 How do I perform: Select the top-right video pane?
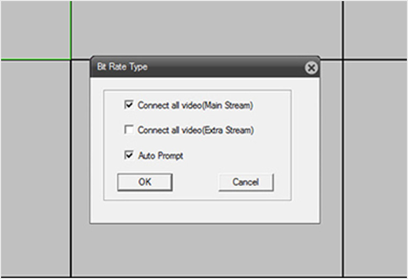pos(375,29)
